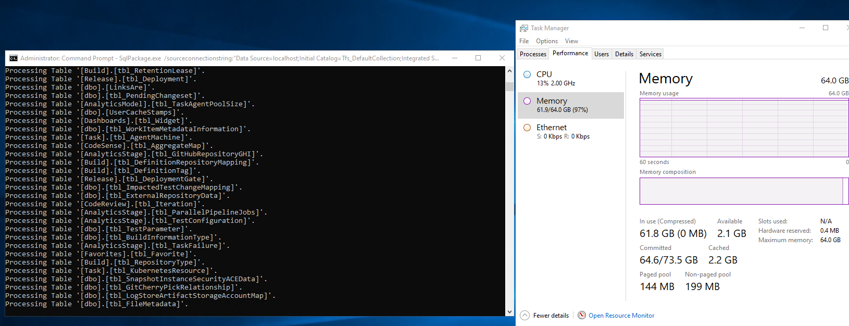Viewport: 849px width, 326px height.
Task: Click the Task Manager title bar icon
Action: (524, 28)
